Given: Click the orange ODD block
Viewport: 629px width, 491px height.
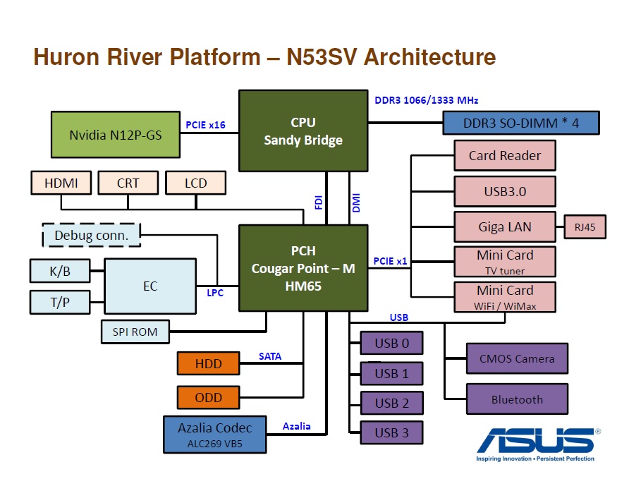Looking at the screenshot, I should click(209, 397).
